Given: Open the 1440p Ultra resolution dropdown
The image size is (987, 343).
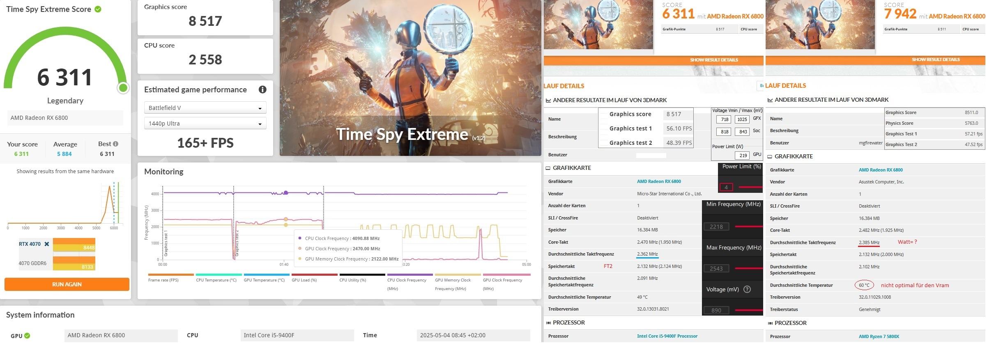Looking at the screenshot, I should tap(205, 123).
